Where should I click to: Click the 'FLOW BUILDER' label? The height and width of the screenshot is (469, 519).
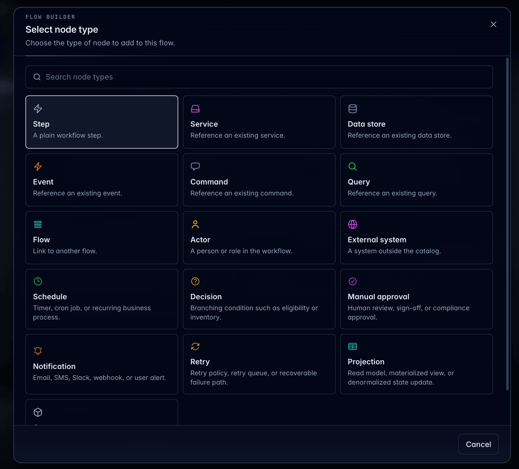tap(50, 17)
